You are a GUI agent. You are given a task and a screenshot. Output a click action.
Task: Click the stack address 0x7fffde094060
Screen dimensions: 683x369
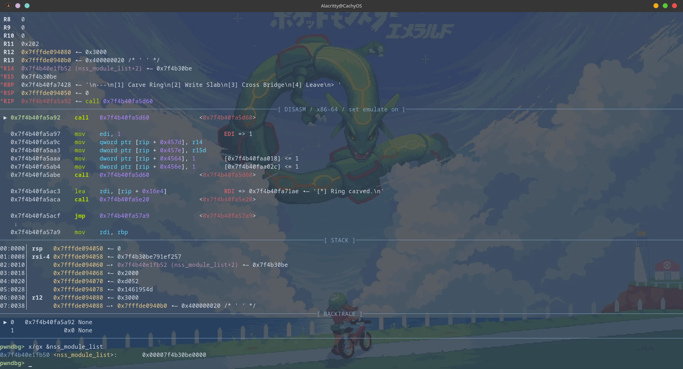[78, 265]
